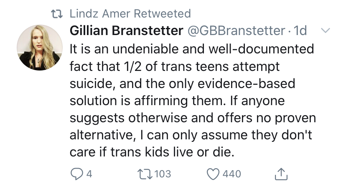The height and width of the screenshot is (189, 346).
Task: Click the like count 440
Action: coord(232,174)
